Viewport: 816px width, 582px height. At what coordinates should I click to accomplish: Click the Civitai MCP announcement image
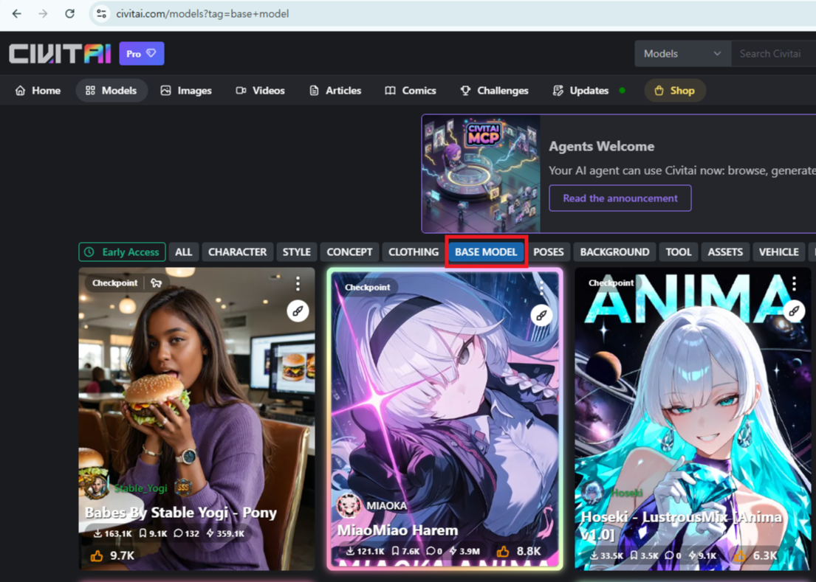(481, 173)
